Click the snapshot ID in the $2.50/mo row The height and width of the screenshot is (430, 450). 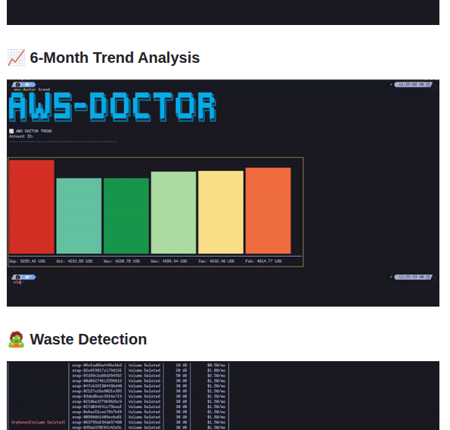[x=97, y=375]
